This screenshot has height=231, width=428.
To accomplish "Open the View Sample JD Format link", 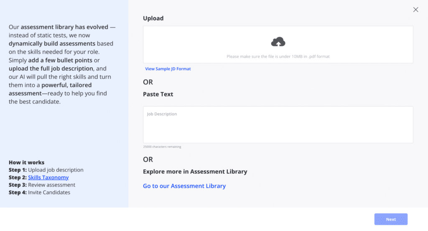I will pyautogui.click(x=168, y=69).
